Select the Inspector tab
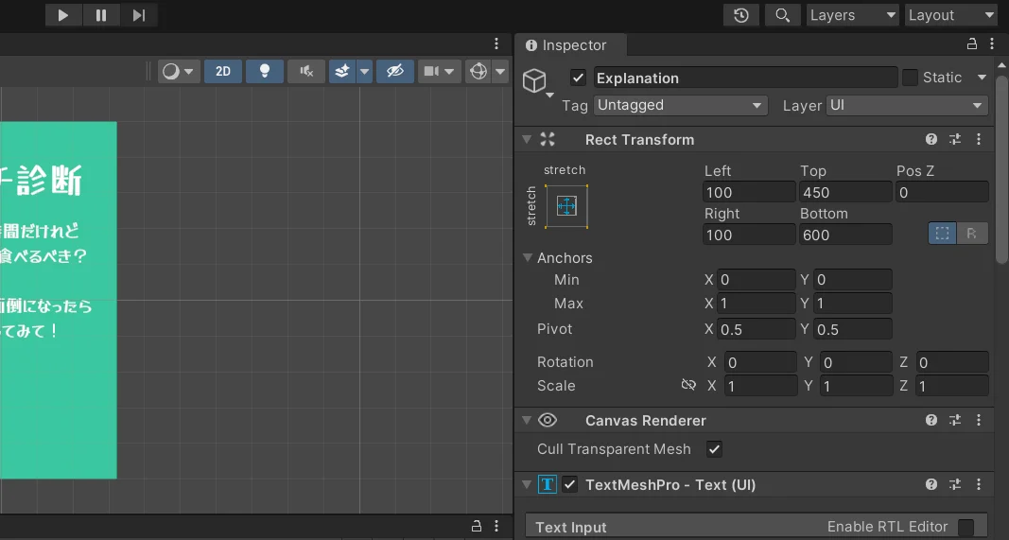The height and width of the screenshot is (540, 1009). 570,45
